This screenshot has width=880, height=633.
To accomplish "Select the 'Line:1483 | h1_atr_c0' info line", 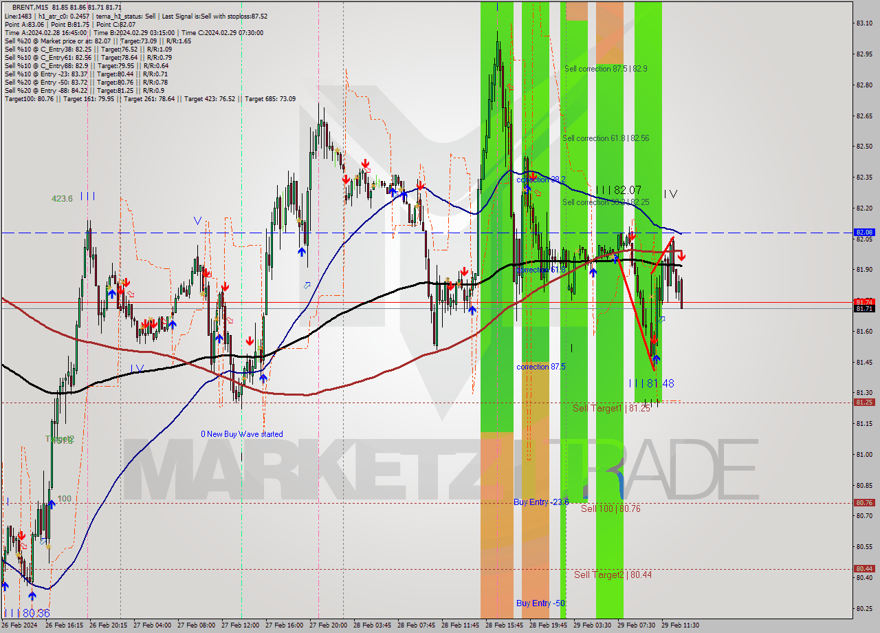I will (136, 16).
